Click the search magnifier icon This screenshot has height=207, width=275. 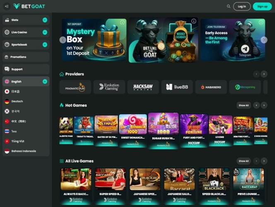[229, 6]
